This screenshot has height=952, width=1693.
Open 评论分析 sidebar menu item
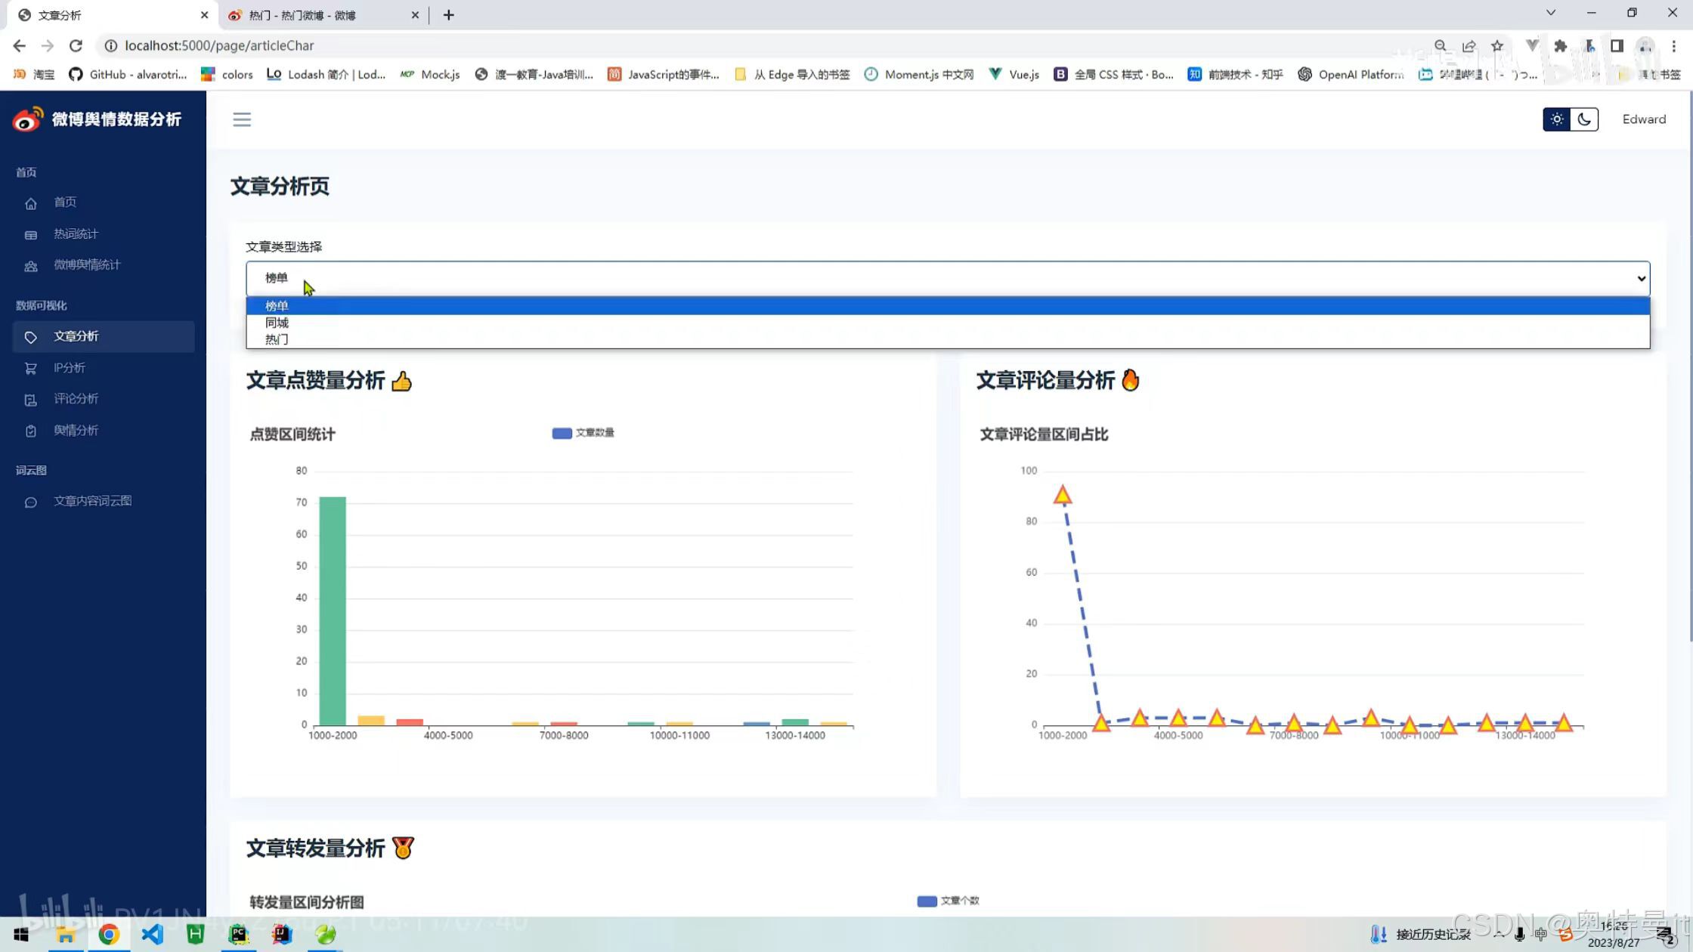coord(76,399)
